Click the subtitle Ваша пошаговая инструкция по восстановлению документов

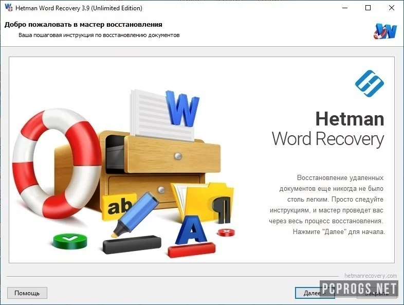tap(99, 35)
